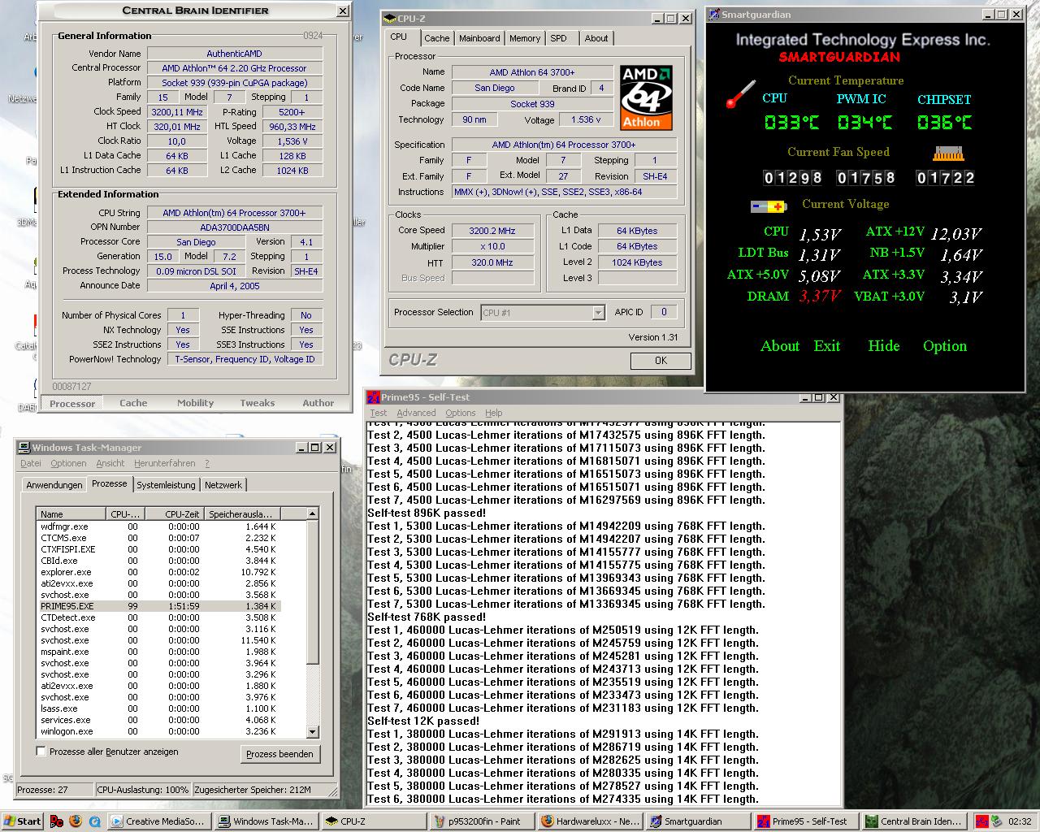Open the Advanced menu in Prime95
Image resolution: width=1040 pixels, height=832 pixels.
pyautogui.click(x=416, y=413)
